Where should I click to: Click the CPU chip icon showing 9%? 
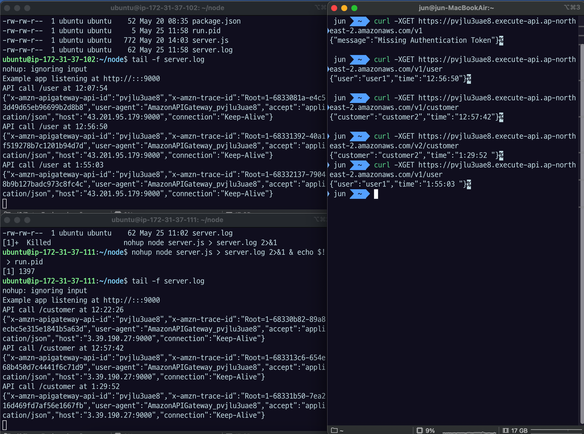(419, 430)
